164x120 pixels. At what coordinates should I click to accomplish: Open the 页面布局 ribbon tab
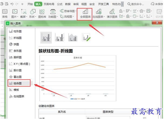point(49,4)
